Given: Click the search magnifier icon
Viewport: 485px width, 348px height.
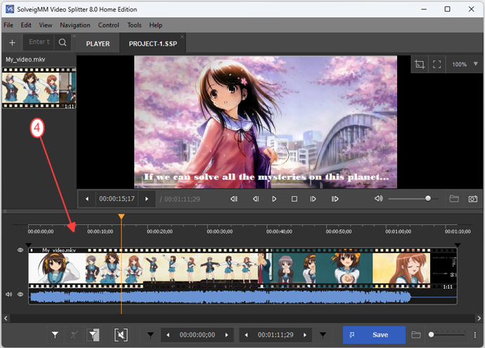Looking at the screenshot, I should tap(63, 42).
